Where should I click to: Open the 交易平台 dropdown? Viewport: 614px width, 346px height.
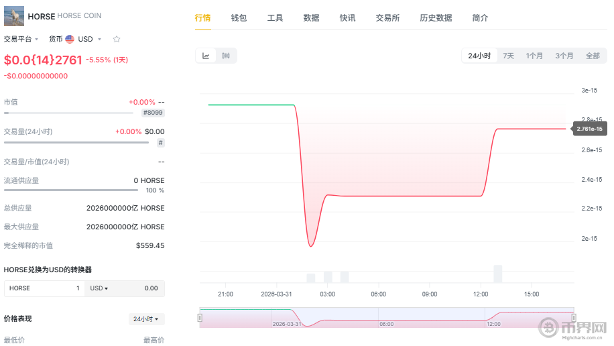[x=21, y=39]
